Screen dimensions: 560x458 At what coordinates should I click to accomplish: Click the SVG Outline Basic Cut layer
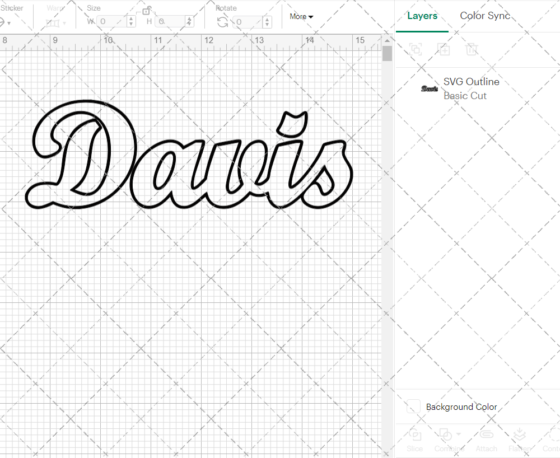[471, 88]
